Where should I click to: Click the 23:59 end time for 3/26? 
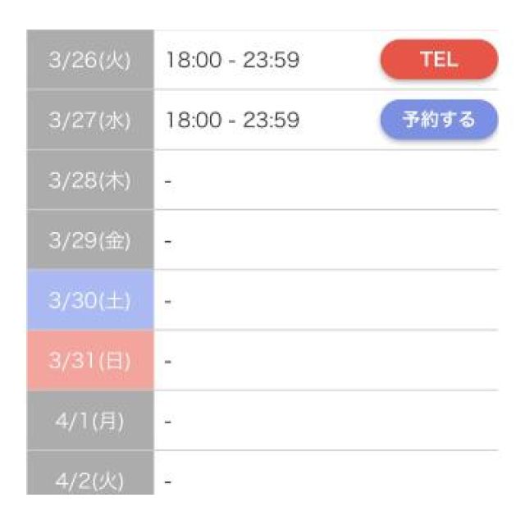(x=271, y=60)
